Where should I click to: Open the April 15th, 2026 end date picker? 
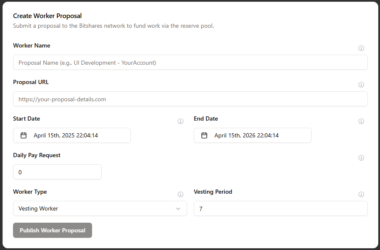253,135
